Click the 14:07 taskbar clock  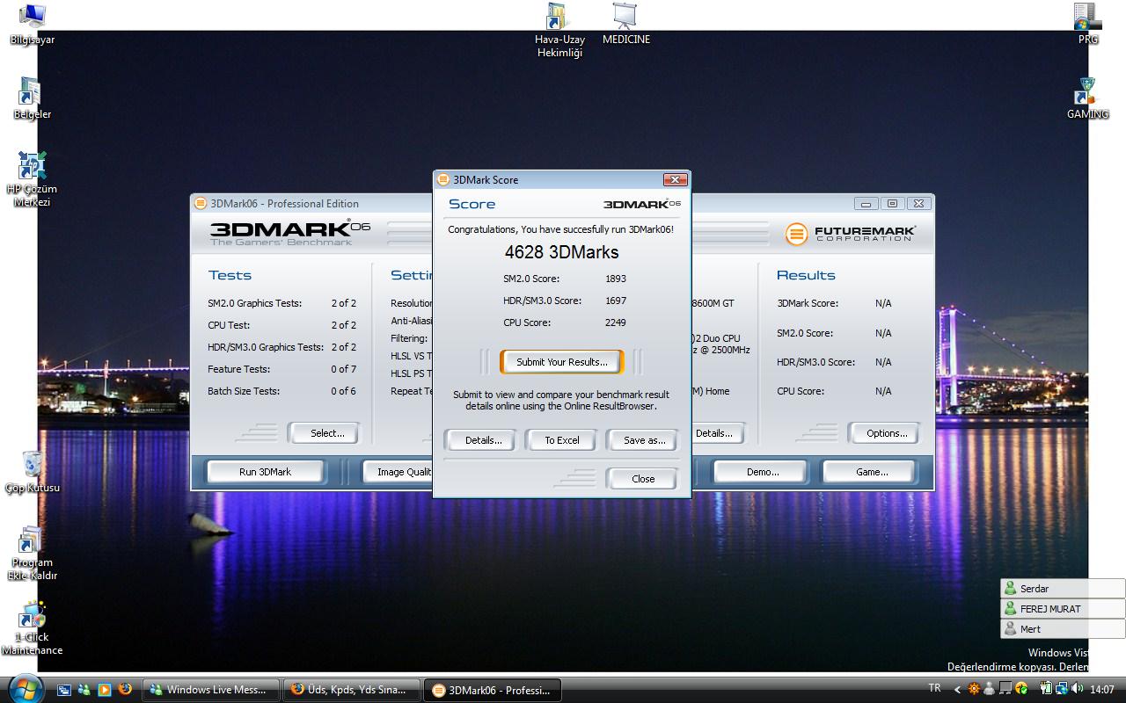tap(1101, 690)
